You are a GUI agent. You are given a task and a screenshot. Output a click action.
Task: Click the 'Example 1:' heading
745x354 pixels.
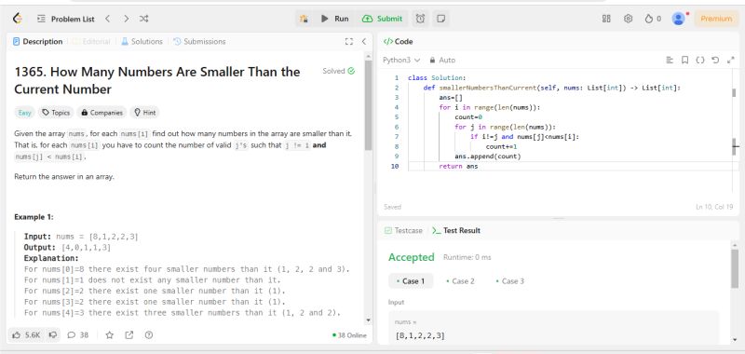tap(34, 217)
